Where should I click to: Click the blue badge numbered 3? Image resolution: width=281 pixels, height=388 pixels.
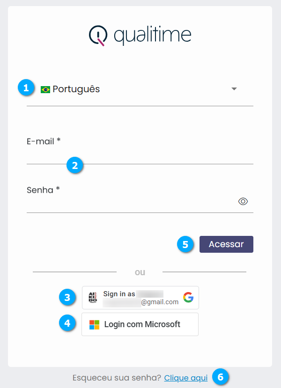pyautogui.click(x=67, y=297)
